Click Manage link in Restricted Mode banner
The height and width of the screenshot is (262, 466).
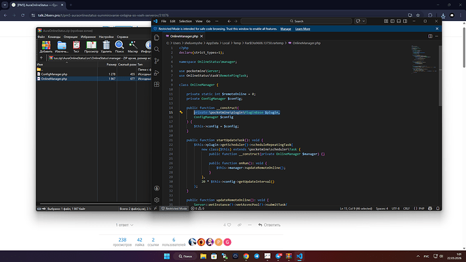tap(286, 29)
